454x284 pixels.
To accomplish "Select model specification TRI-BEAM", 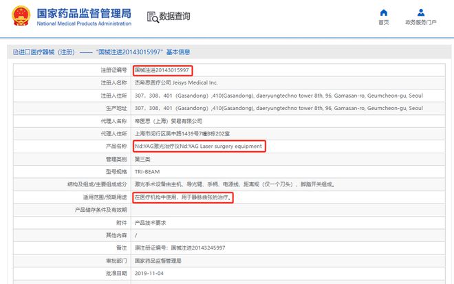I will coord(147,172).
